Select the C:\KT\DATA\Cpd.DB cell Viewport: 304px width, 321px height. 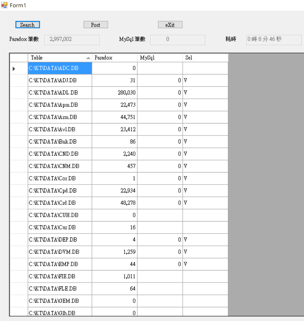(x=60, y=191)
